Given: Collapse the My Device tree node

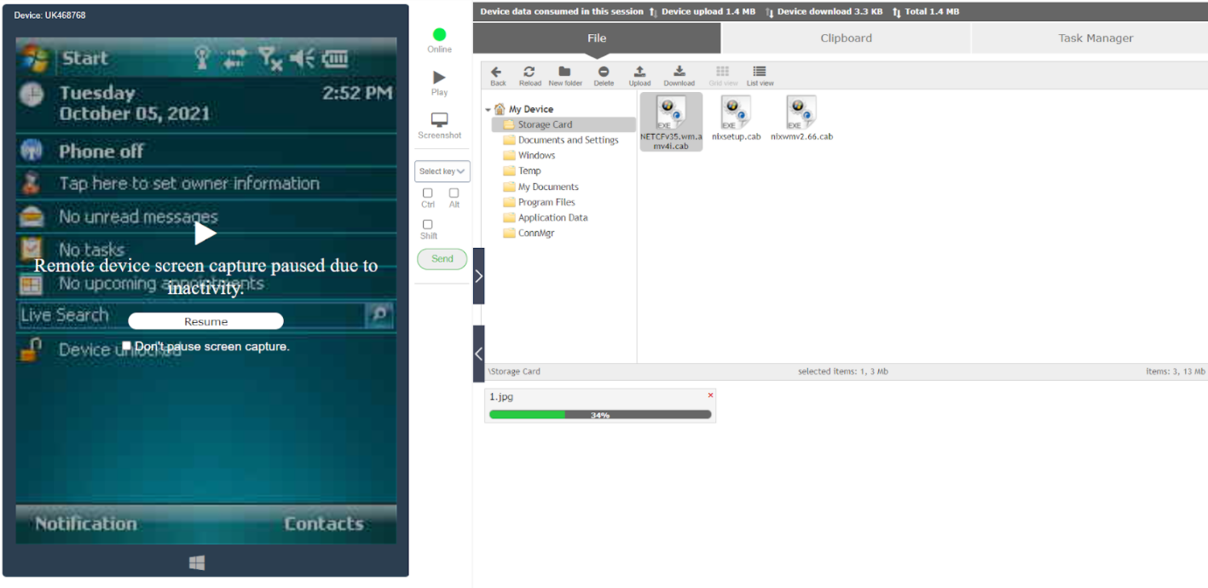Looking at the screenshot, I should click(488, 110).
